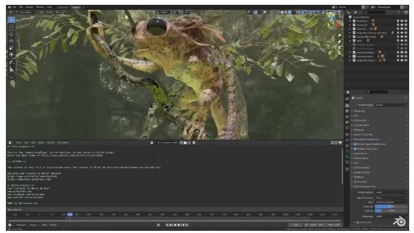Click the zoom magnifier icon in the viewport
Image resolution: width=414 pixels, height=233 pixels.
point(339,35)
